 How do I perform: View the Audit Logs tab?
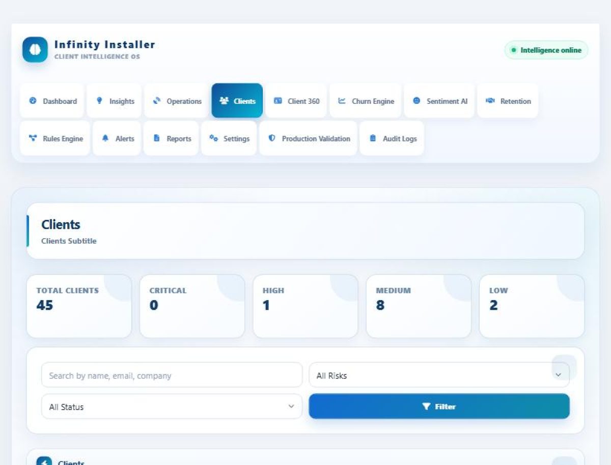pyautogui.click(x=392, y=138)
